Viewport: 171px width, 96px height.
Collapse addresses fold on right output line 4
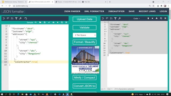pos(106,29)
